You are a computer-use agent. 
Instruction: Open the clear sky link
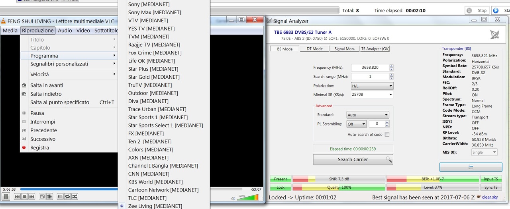490,197
